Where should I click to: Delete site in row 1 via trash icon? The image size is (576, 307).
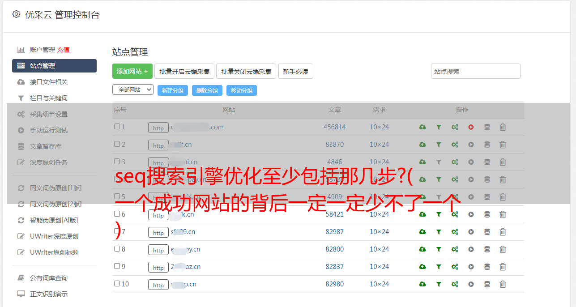coord(503,127)
